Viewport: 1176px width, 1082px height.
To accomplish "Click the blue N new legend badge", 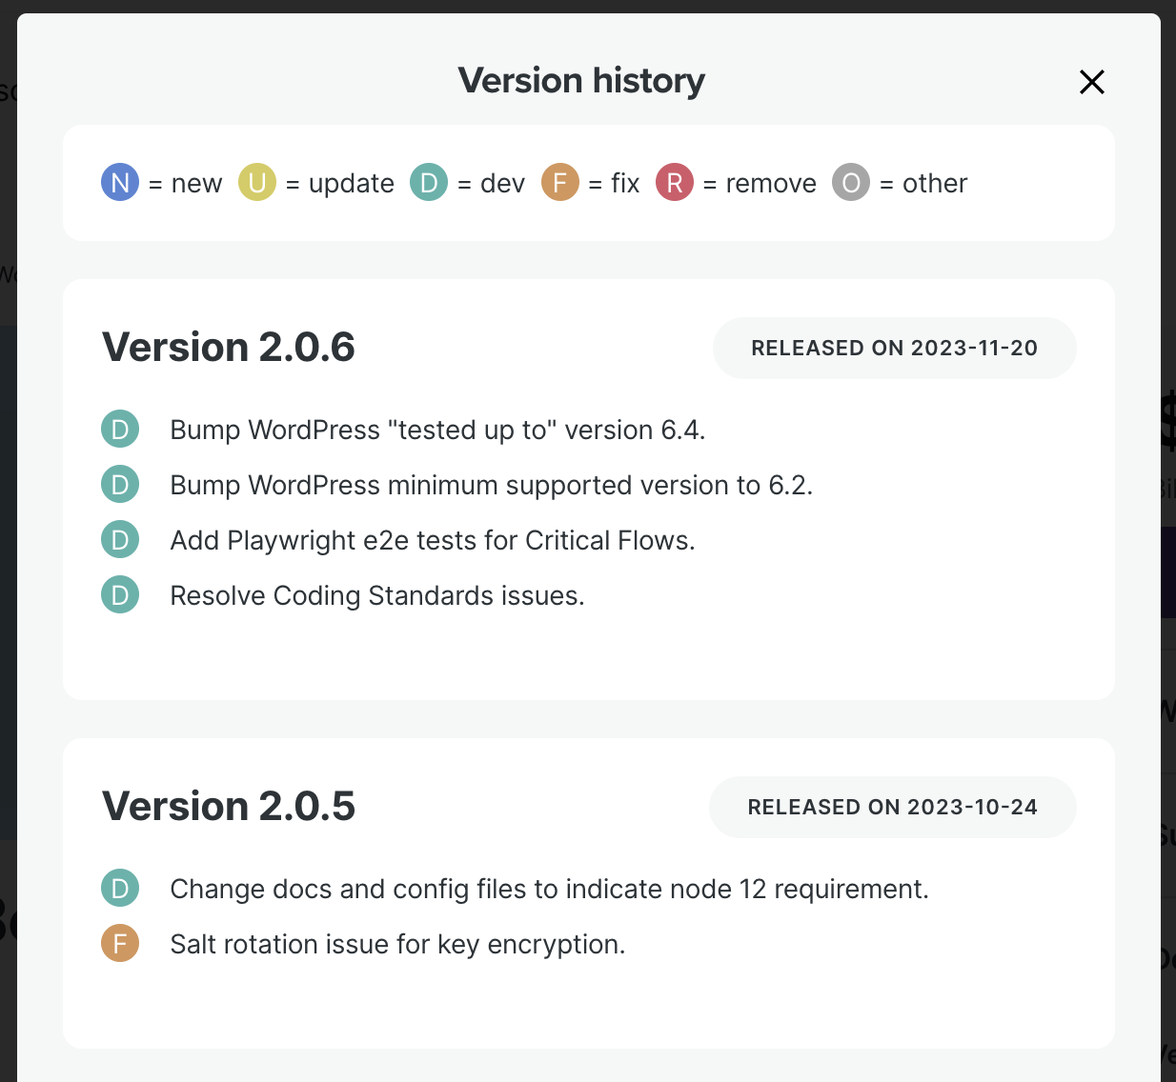I will click(x=120, y=182).
